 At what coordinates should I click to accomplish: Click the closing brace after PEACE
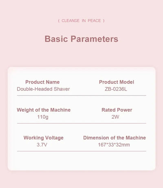104,21
